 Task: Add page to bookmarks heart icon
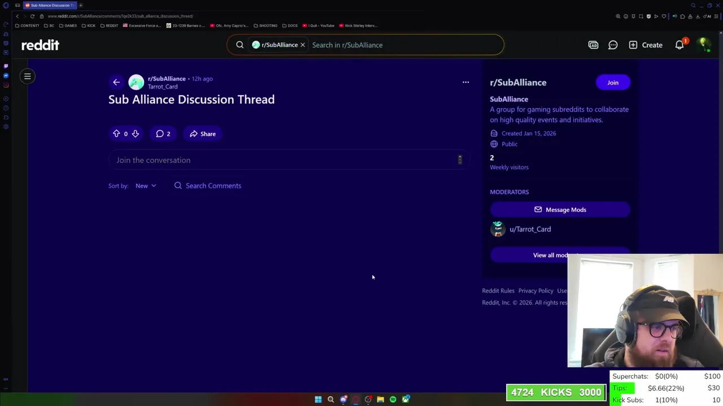[664, 16]
